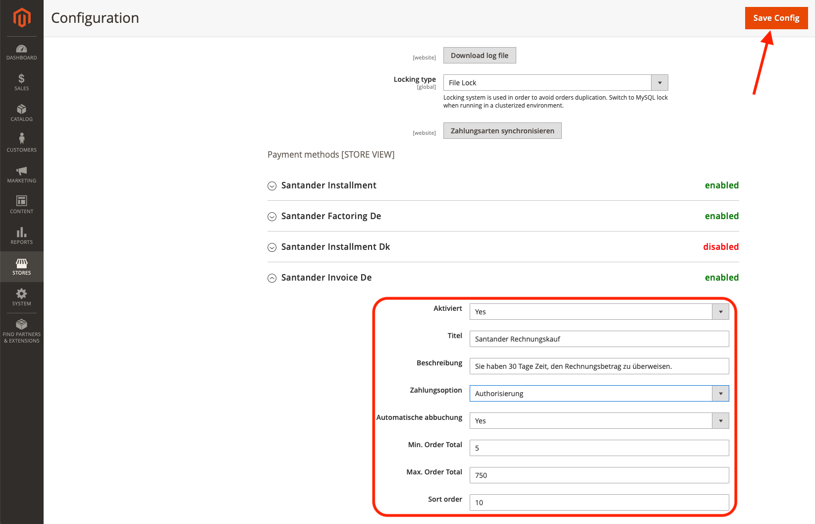Expand Santander Factoring De chevron icon
This screenshot has width=815, height=524.
272,217
